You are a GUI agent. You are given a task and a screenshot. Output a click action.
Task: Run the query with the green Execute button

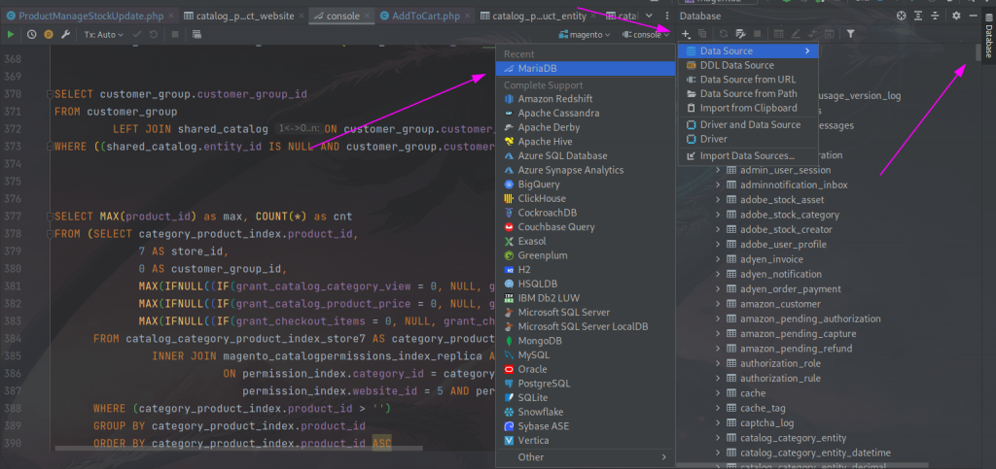pos(11,34)
